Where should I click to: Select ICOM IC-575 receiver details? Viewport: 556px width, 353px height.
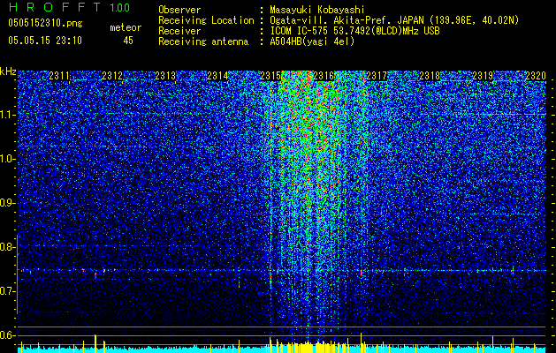click(x=354, y=31)
